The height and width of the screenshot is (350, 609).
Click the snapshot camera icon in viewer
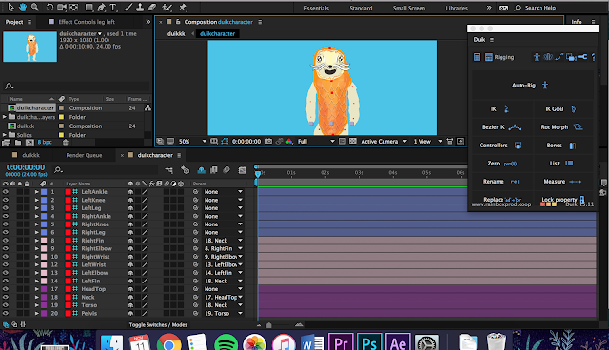[x=268, y=142]
